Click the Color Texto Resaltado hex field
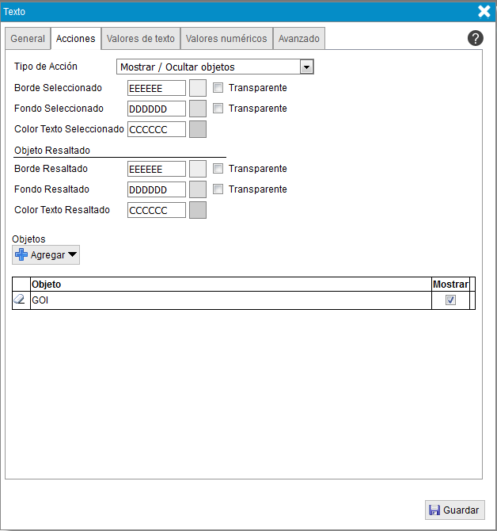This screenshot has height=531, width=497. tap(157, 210)
